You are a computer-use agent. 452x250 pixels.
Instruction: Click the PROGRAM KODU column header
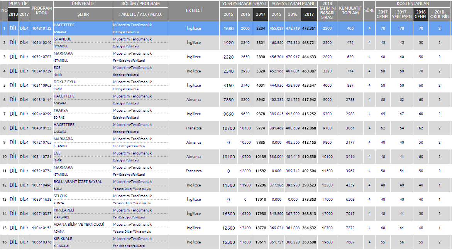coord(42,10)
